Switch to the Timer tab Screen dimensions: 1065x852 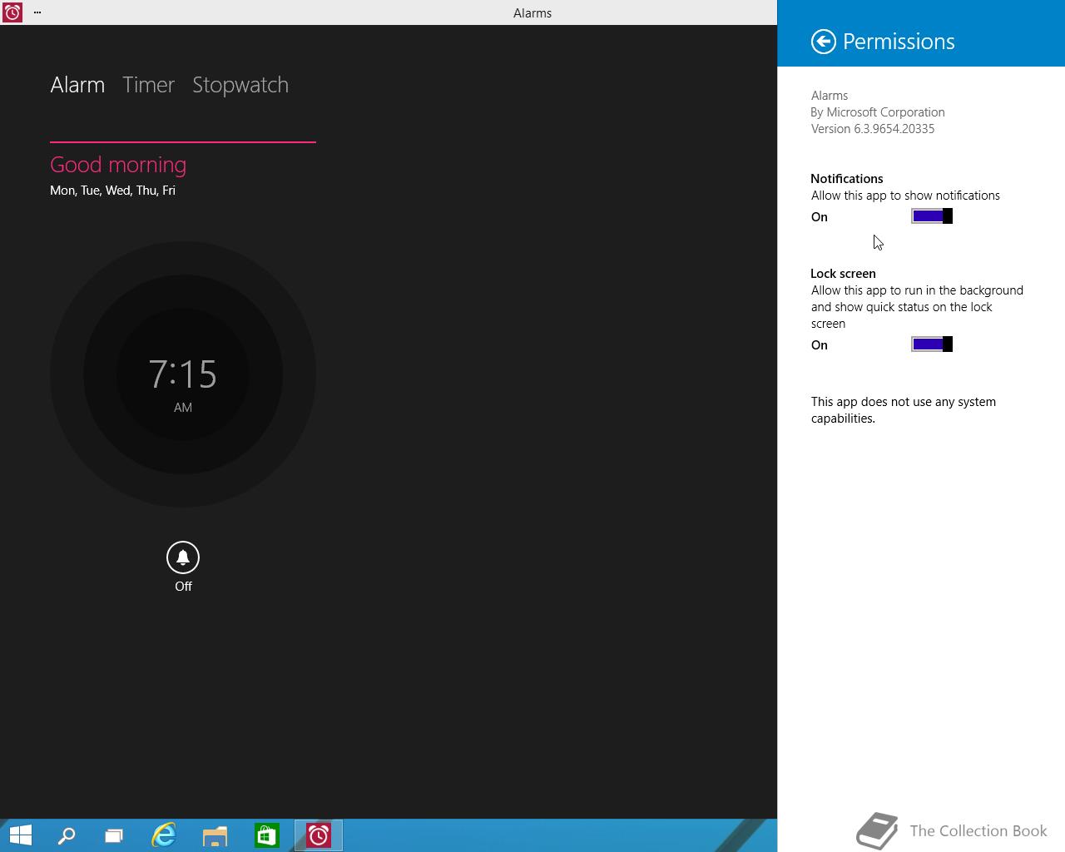point(148,85)
